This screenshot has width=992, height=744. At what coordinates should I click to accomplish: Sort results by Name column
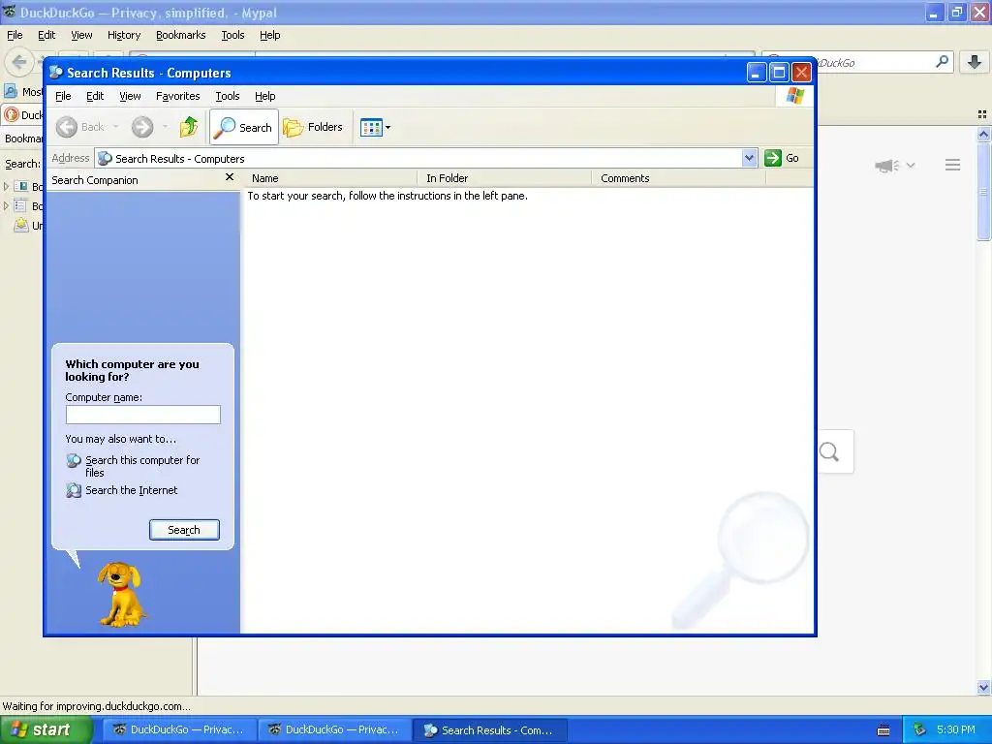[x=329, y=178]
